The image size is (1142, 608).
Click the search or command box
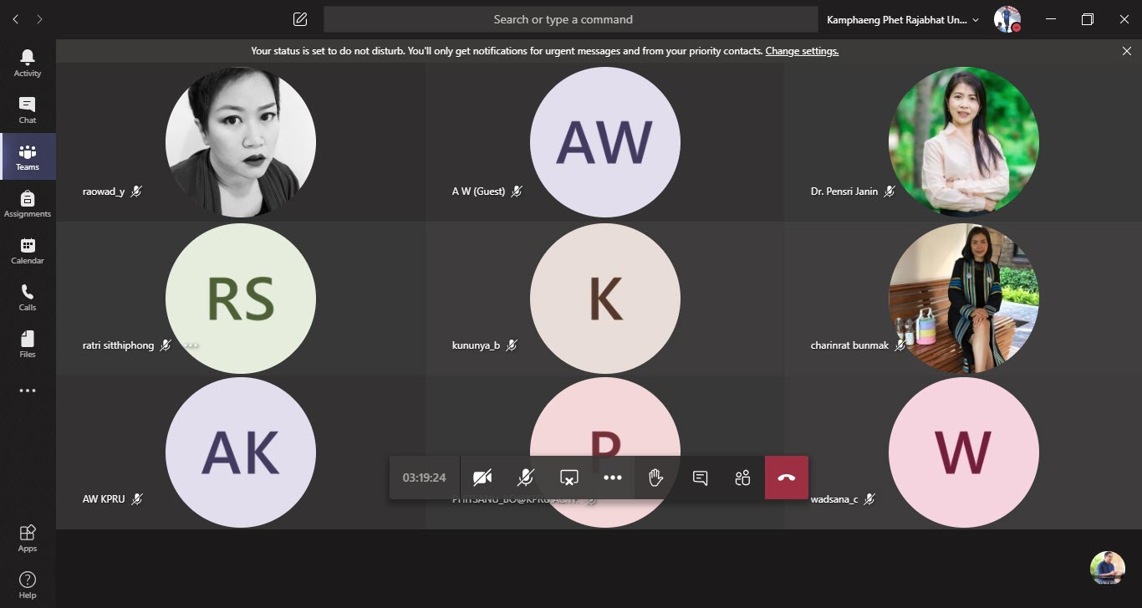(570, 19)
